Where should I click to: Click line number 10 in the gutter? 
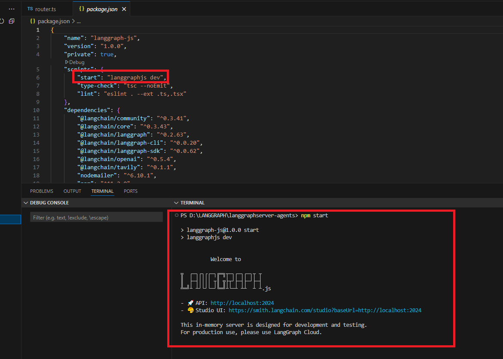click(36, 110)
